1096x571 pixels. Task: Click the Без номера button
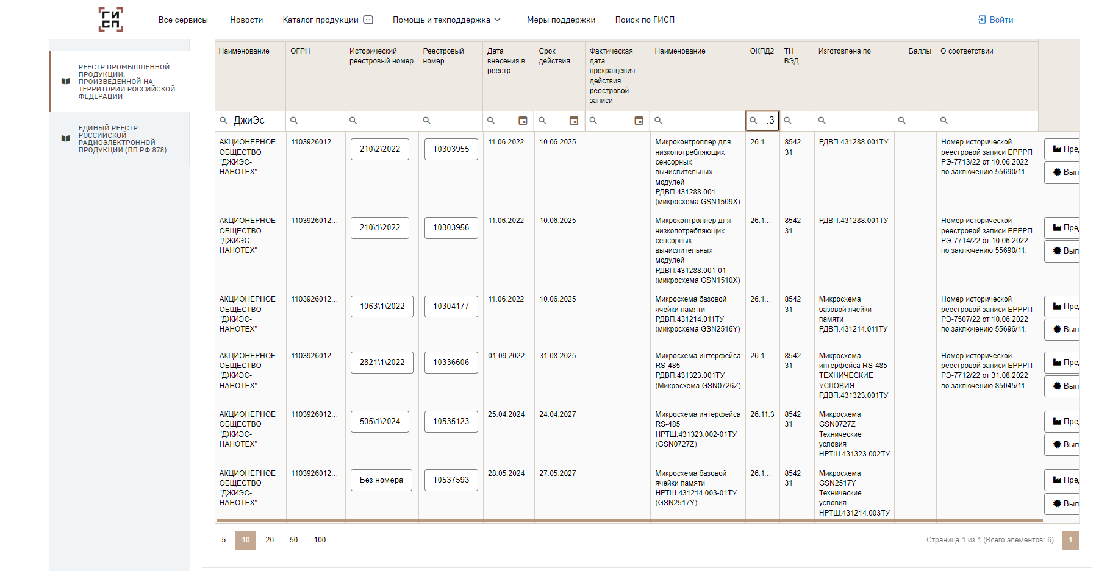(381, 480)
